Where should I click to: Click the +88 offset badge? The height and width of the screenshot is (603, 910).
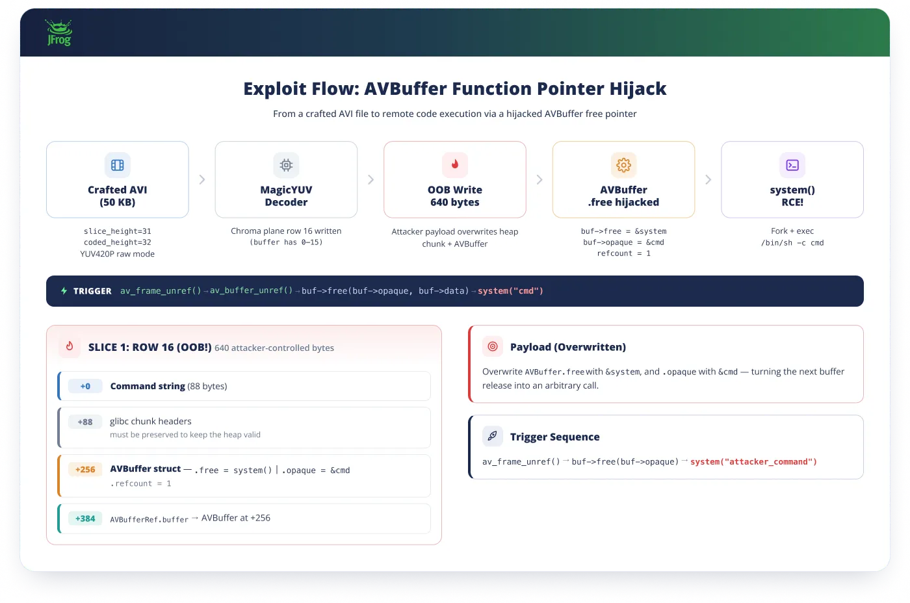(x=85, y=422)
